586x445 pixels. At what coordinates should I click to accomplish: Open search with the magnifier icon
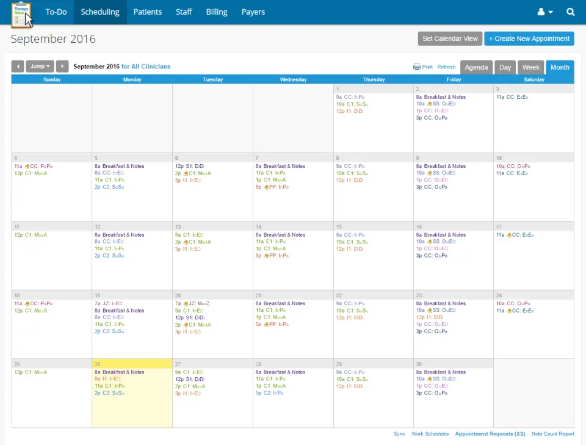click(x=570, y=12)
